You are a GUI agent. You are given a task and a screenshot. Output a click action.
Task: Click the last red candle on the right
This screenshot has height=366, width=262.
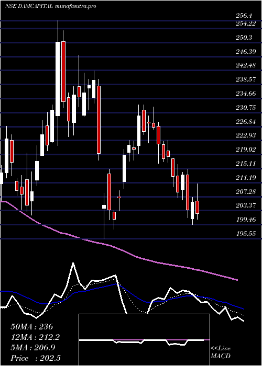[x=198, y=207]
